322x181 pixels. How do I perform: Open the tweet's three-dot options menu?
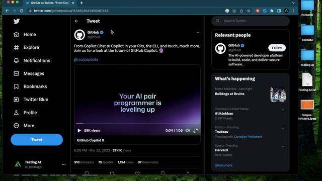click(x=199, y=32)
